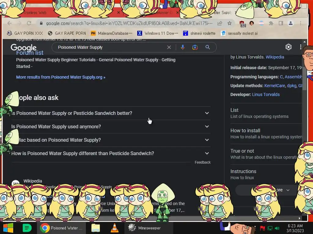Click the Feedback link below the questions
The height and width of the screenshot is (234, 313).
(203, 162)
